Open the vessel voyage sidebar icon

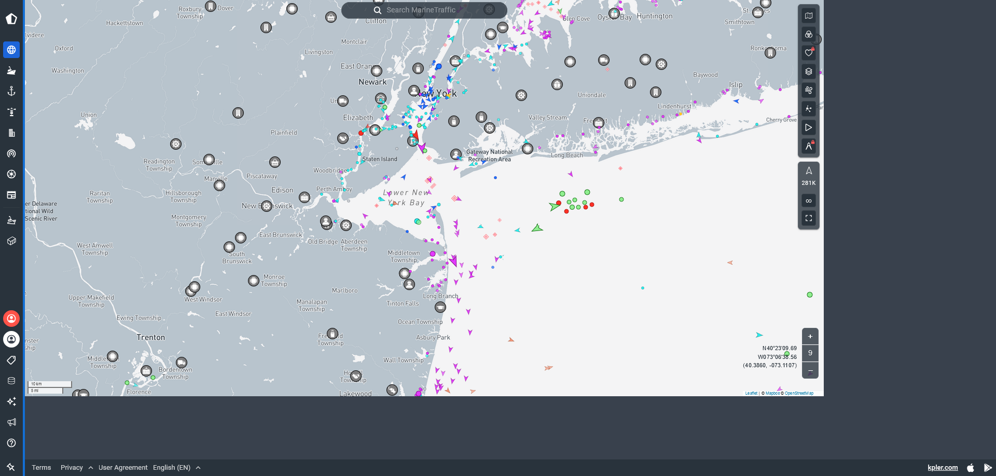point(11,220)
